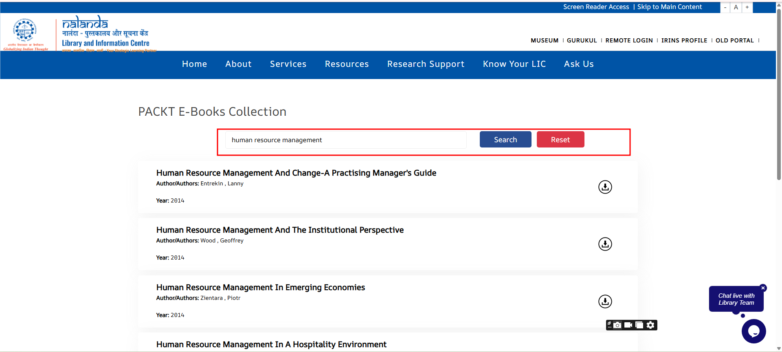Download 'The Institutional Perspective' e-book
The height and width of the screenshot is (352, 782).
pyautogui.click(x=605, y=244)
